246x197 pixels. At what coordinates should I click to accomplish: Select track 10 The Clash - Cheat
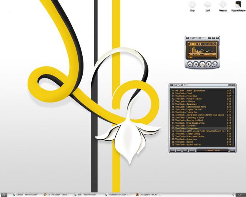(x=202, y=93)
